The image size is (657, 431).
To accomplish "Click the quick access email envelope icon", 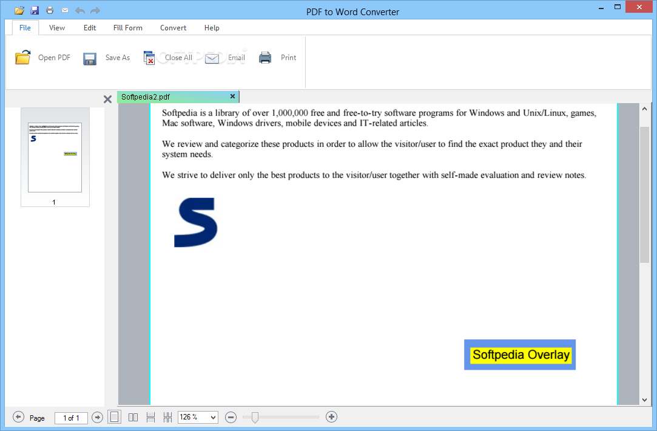I will coord(65,10).
